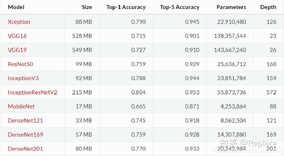284x156 pixels.
Task: Open the InceptionResNetV2 model link
Action: point(33,92)
